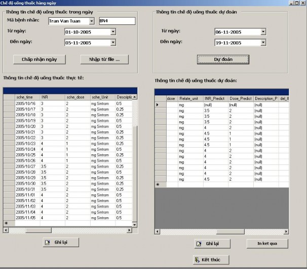307x269 pixels.
Task: Print results with the In ket qua button
Action: click(x=267, y=244)
